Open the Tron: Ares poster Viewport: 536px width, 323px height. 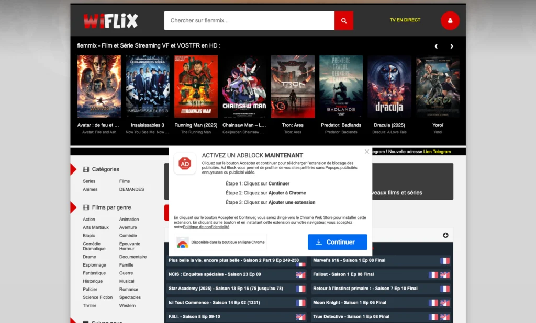(x=293, y=86)
